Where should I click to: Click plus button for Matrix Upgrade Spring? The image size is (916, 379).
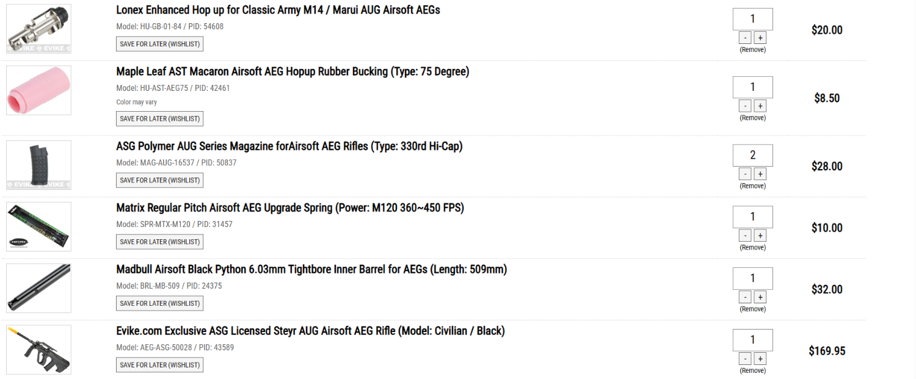point(760,236)
